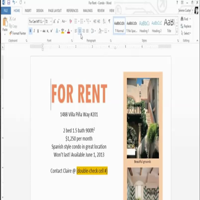Collapse the ribbon with the arrow
Screen dimensions: 200x200
197,40
